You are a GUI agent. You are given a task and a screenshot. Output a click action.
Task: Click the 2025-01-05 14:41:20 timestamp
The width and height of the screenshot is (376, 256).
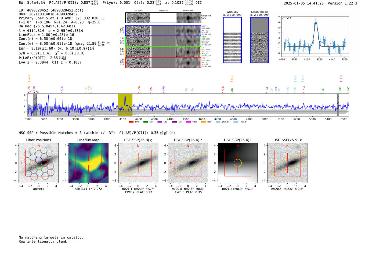coord(304,3)
